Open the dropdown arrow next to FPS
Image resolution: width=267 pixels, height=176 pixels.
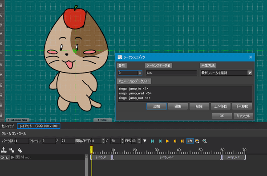[x=145, y=141]
